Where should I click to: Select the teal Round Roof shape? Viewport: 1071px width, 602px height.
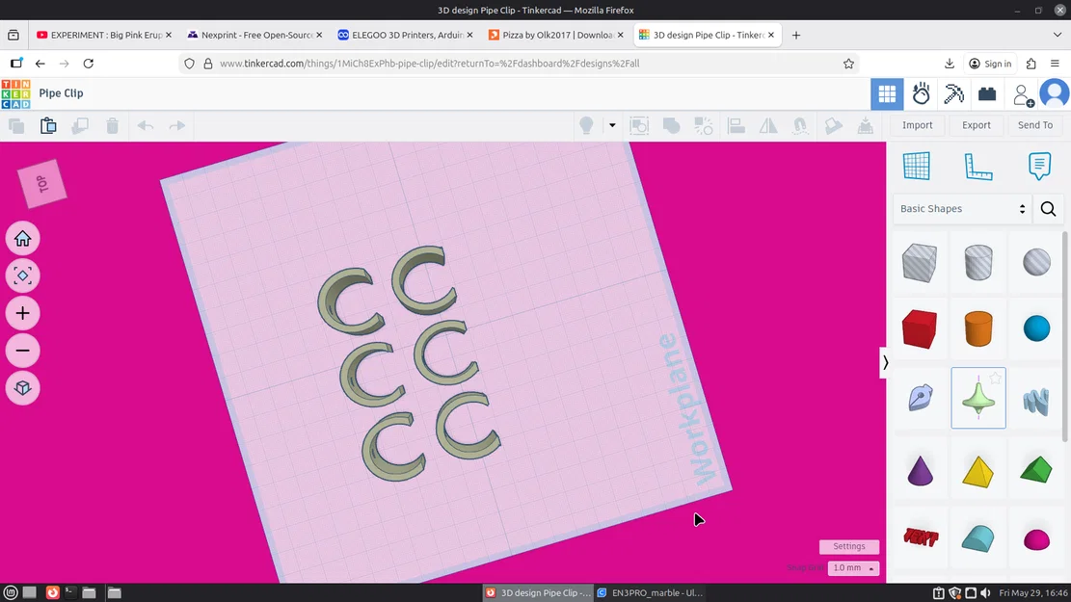click(x=978, y=537)
